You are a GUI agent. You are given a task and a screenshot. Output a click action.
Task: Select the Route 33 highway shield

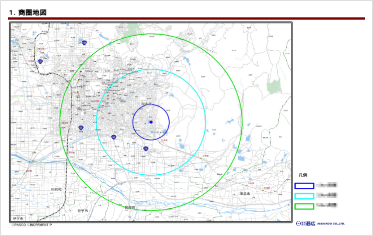pos(114,137)
